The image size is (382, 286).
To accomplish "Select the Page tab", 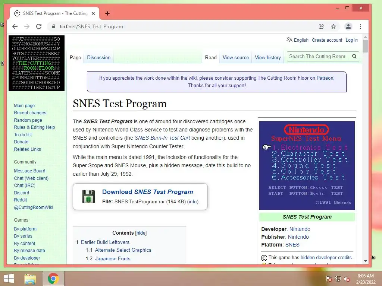I will coord(75,58).
